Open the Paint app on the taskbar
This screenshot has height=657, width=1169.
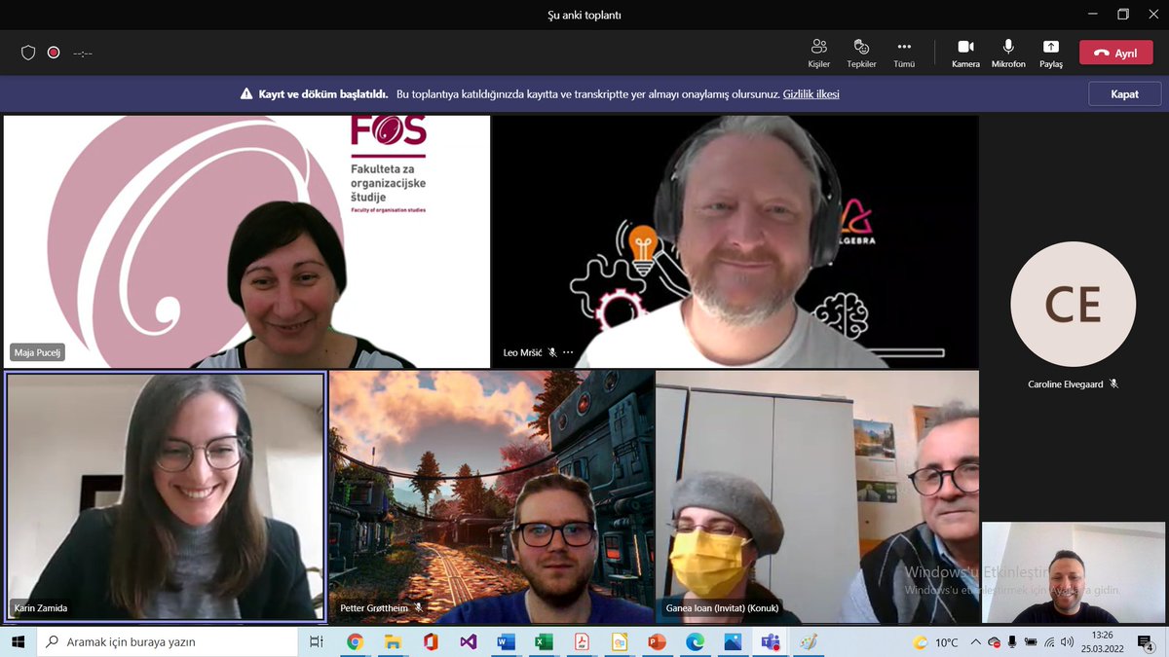click(x=808, y=642)
